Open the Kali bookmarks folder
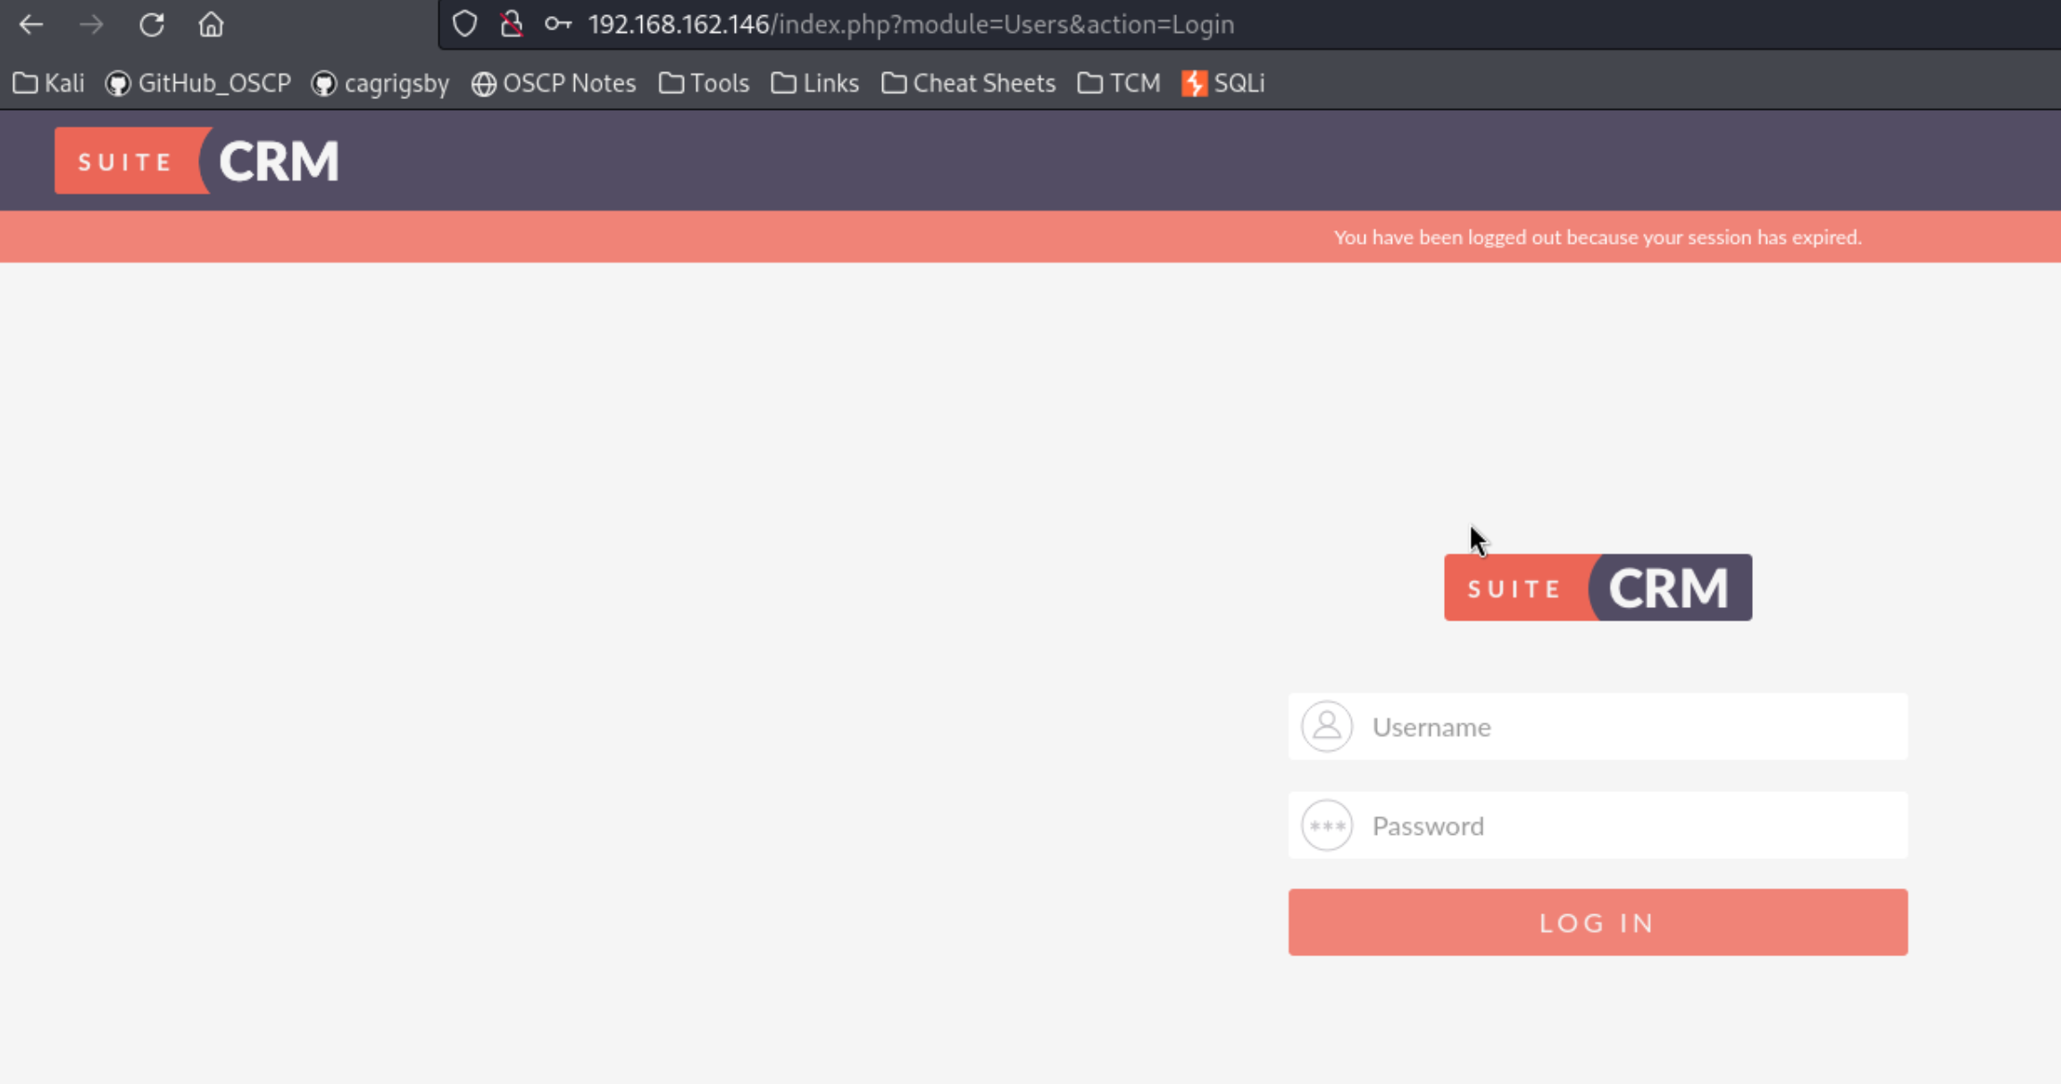This screenshot has height=1084, width=2061. click(x=49, y=83)
